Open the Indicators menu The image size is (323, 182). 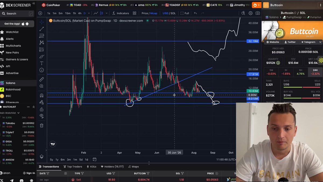[121, 13]
